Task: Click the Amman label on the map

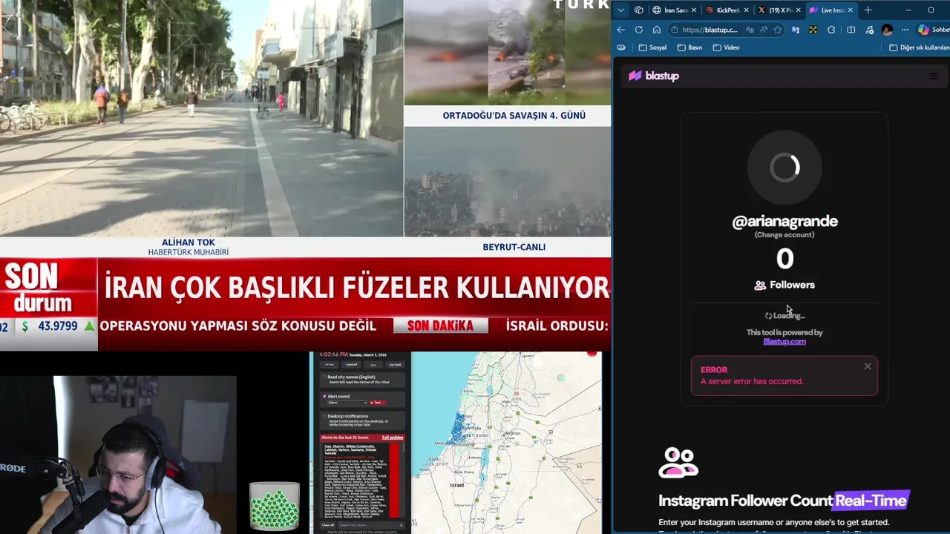Action: [x=513, y=433]
